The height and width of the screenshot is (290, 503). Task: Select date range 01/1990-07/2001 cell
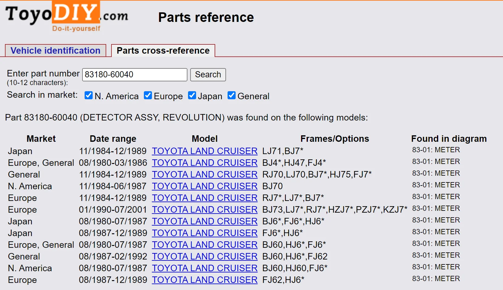pos(113,210)
